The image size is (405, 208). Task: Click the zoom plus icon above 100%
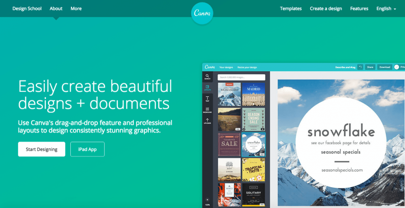click(x=207, y=200)
